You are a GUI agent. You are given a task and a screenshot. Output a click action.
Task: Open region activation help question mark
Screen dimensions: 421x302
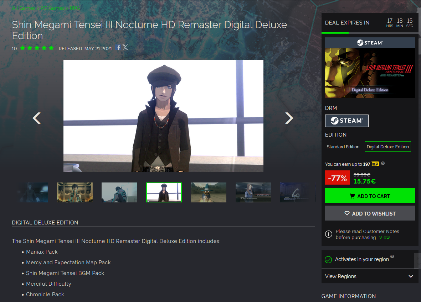pos(392,256)
